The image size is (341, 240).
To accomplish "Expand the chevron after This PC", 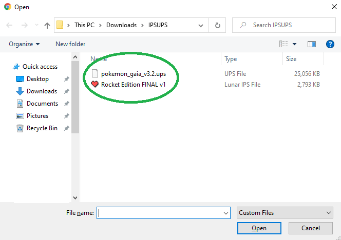I will point(100,26).
